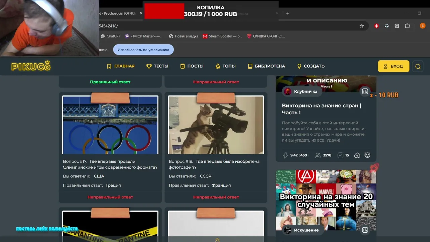This screenshot has height=242, width=430.
Task: Open the cat with camera image
Action: pos(216,125)
